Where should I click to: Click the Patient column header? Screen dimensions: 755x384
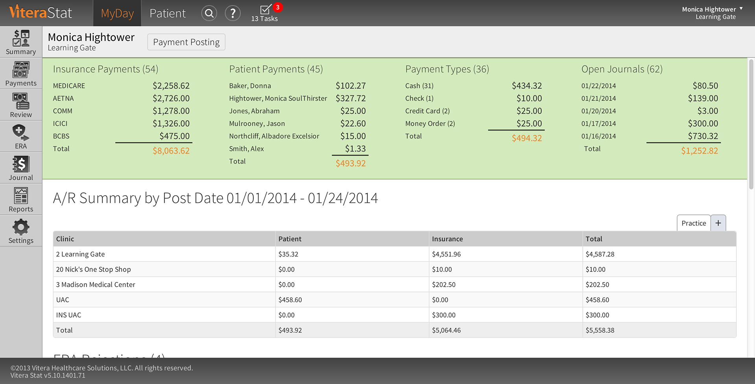(352, 239)
